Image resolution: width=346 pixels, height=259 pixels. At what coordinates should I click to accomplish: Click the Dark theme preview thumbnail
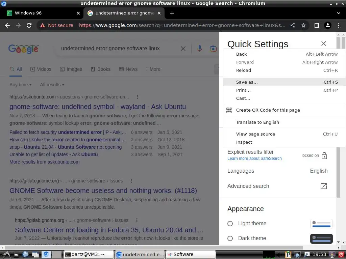[x=321, y=239]
